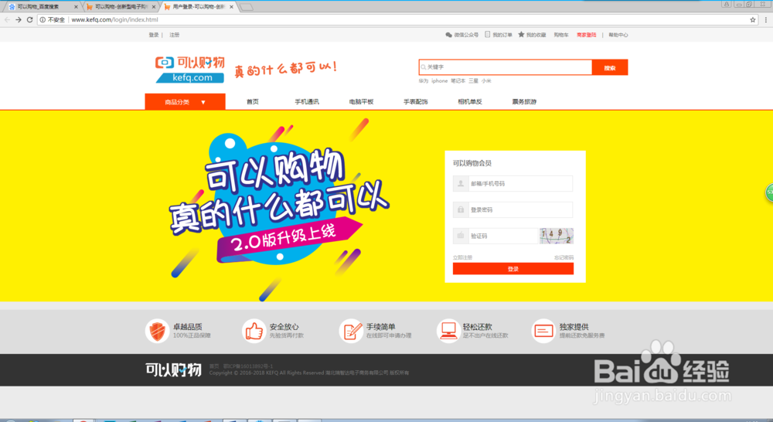Expand the 商品分类 category dropdown
The width and height of the screenshot is (773, 422).
(185, 102)
